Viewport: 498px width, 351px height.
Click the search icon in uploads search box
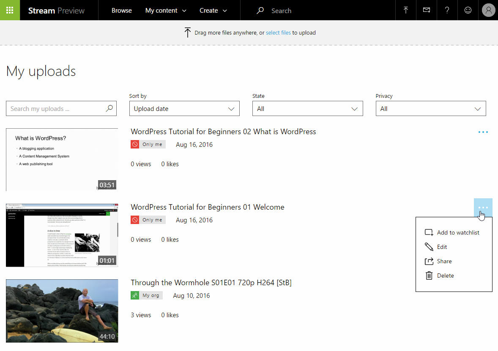[109, 108]
